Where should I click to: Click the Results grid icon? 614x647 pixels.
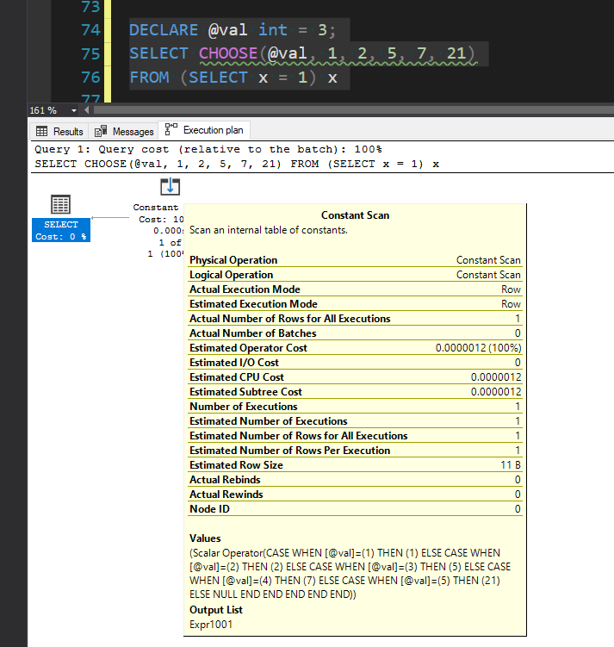click(41, 131)
